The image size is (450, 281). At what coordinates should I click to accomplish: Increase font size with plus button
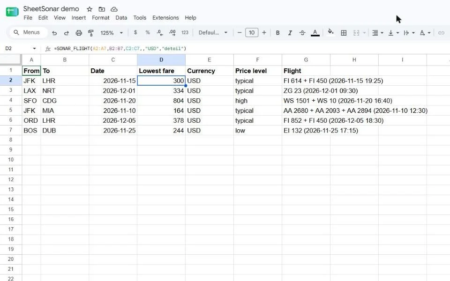click(264, 33)
